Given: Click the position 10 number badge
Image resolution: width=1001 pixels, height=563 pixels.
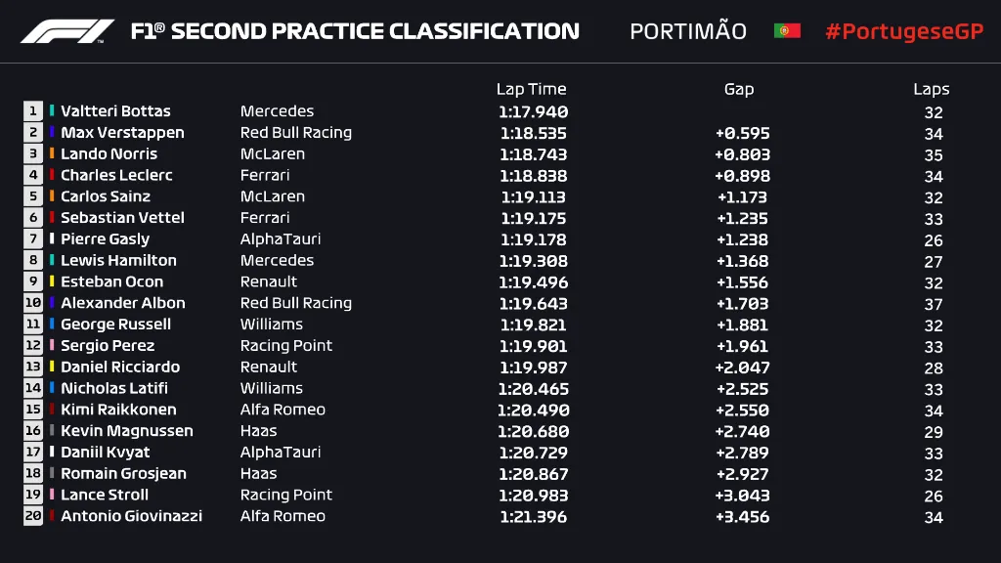Looking at the screenshot, I should coord(33,303).
